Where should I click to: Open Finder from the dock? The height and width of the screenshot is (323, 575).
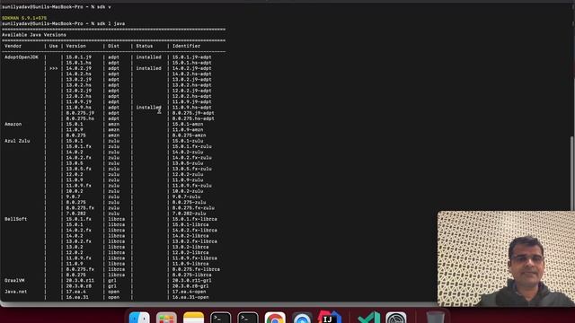[139, 318]
